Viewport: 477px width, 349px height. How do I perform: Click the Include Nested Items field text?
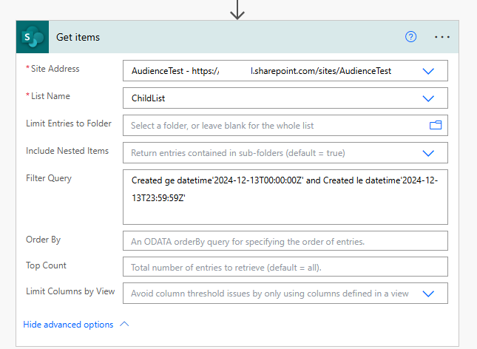(x=237, y=153)
